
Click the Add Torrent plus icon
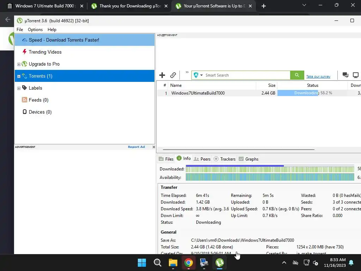[162, 75]
